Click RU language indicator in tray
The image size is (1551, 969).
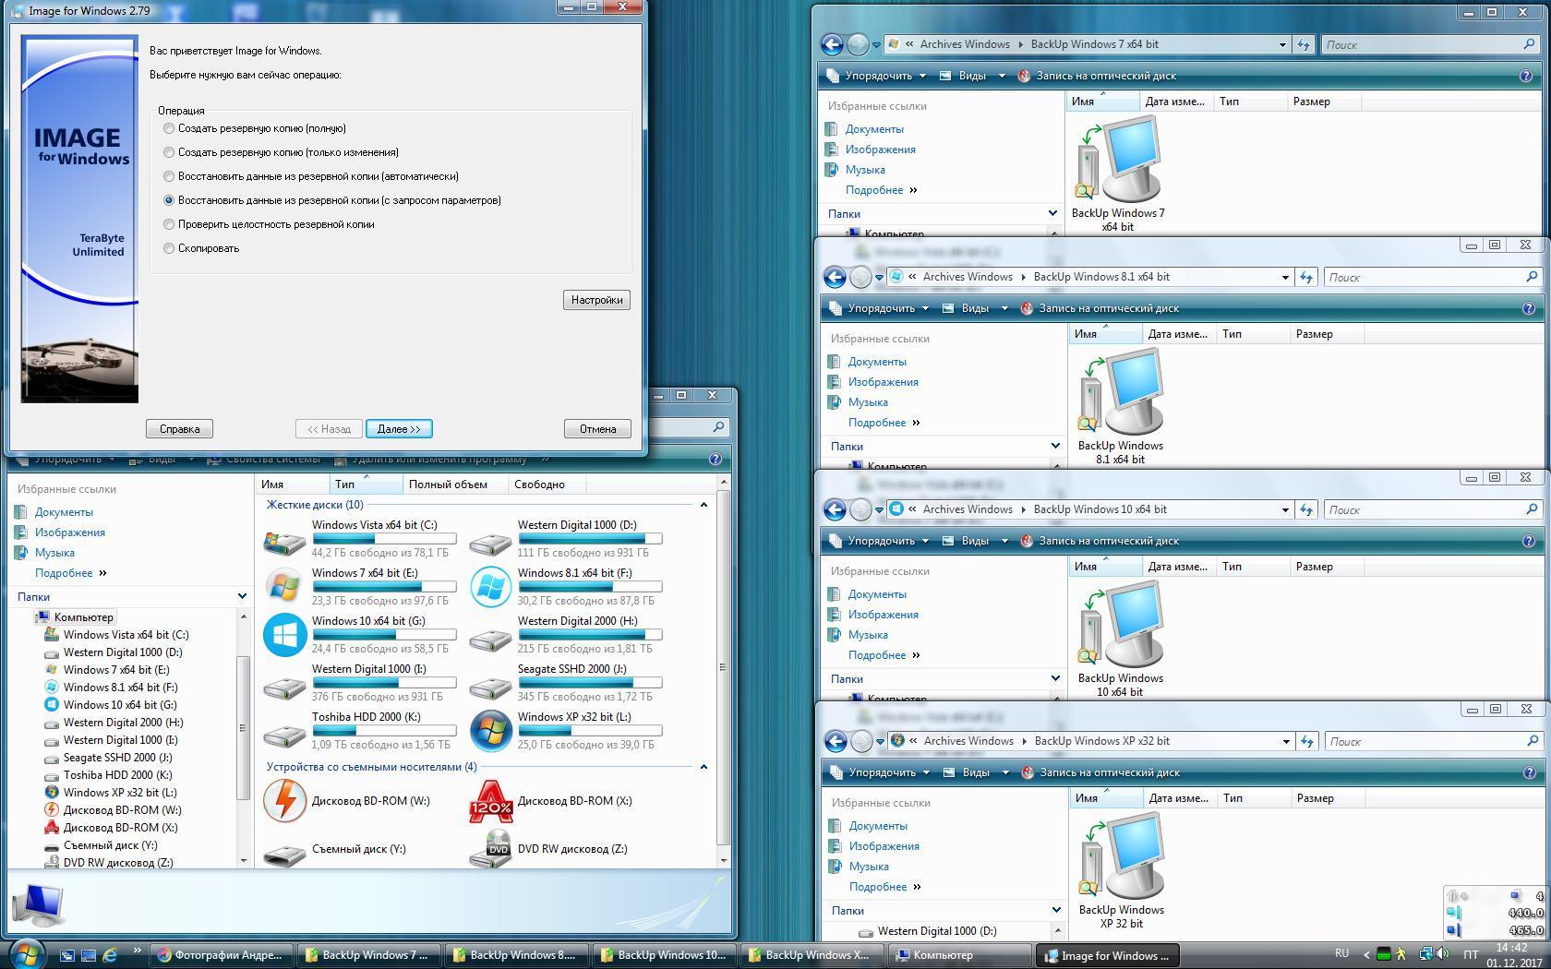coord(1341,953)
